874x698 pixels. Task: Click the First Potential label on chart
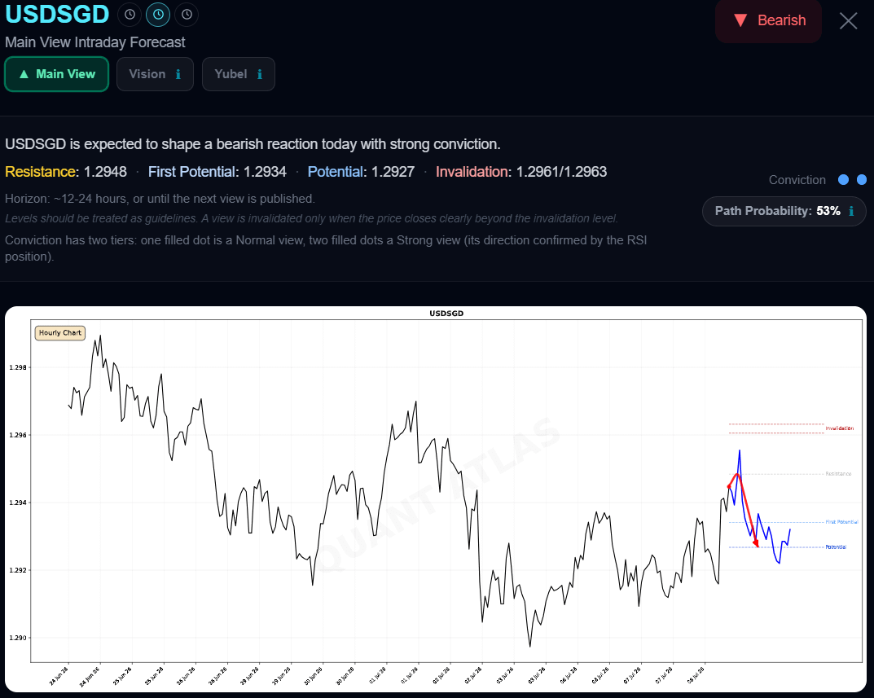841,522
